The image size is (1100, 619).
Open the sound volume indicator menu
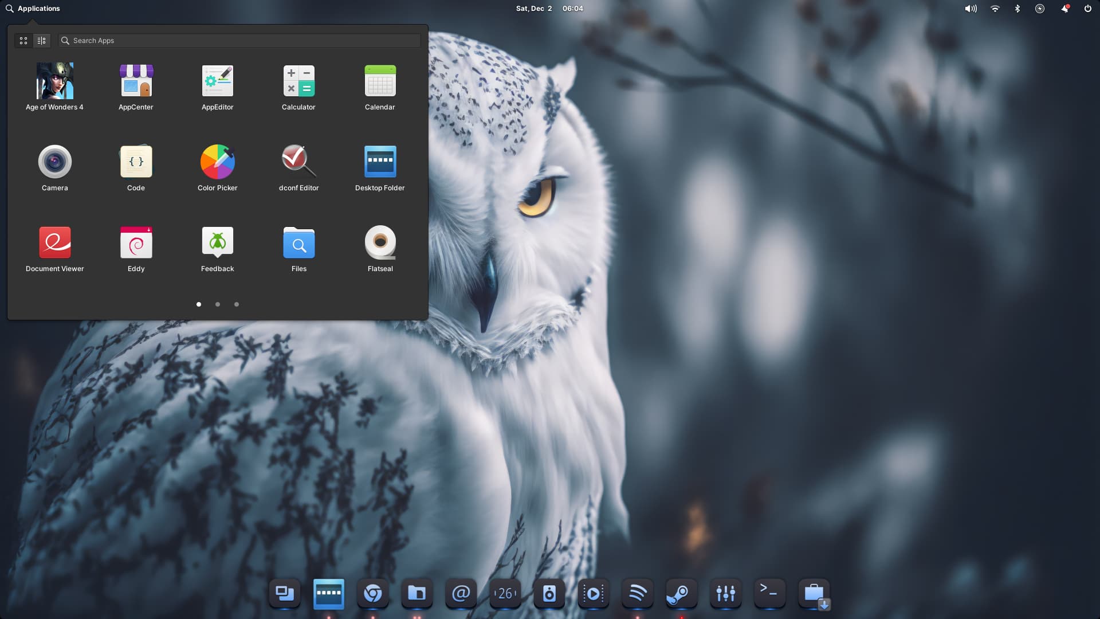coord(970,9)
